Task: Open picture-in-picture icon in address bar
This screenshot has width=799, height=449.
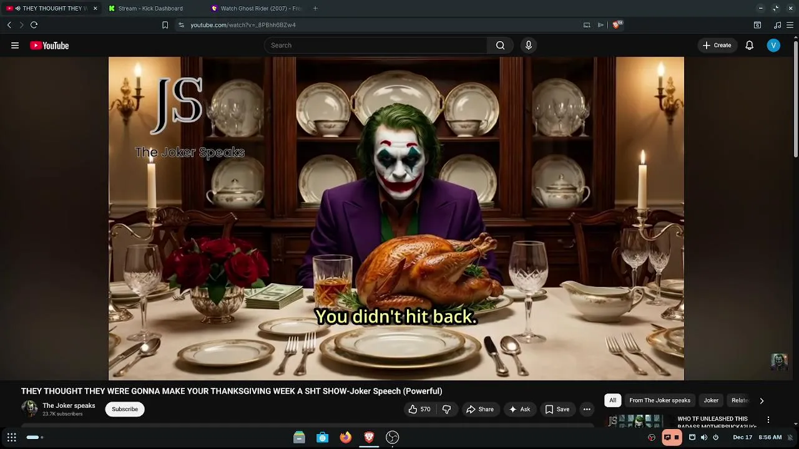Action: click(587, 25)
